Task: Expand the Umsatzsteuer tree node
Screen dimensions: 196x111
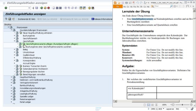Action: pyautogui.click(x=14, y=52)
